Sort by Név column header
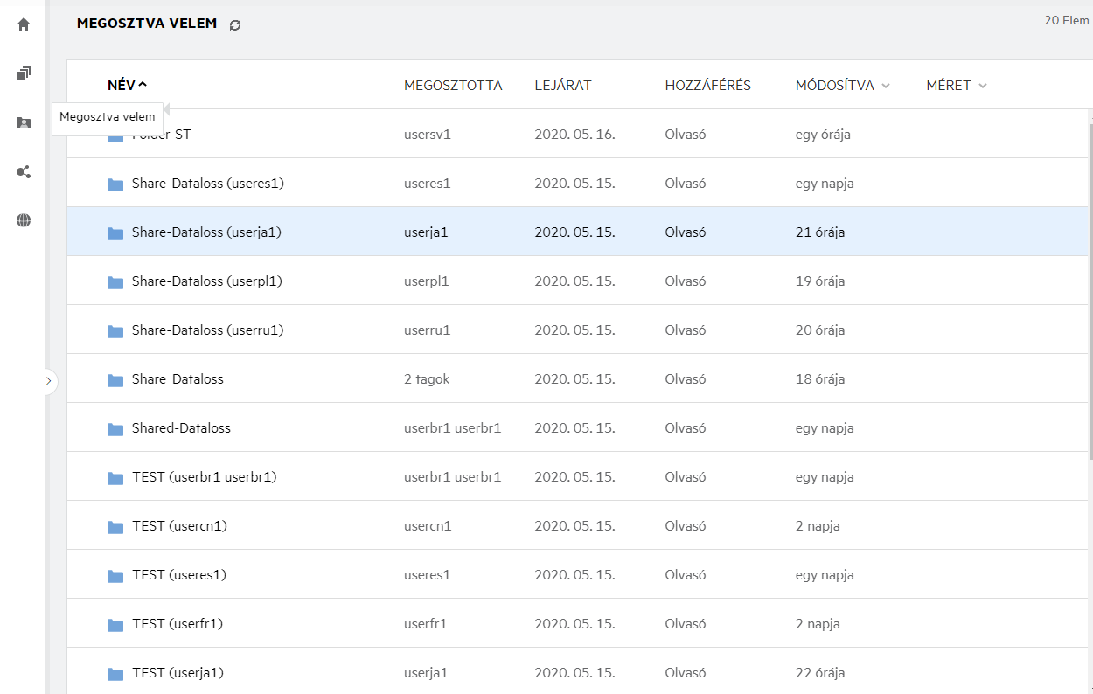This screenshot has height=694, width=1093. (x=122, y=86)
